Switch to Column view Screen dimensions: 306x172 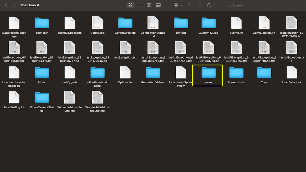[149, 5]
